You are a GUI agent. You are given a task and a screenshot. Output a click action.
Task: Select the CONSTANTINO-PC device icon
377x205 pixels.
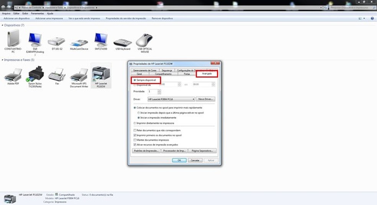[x=13, y=38]
